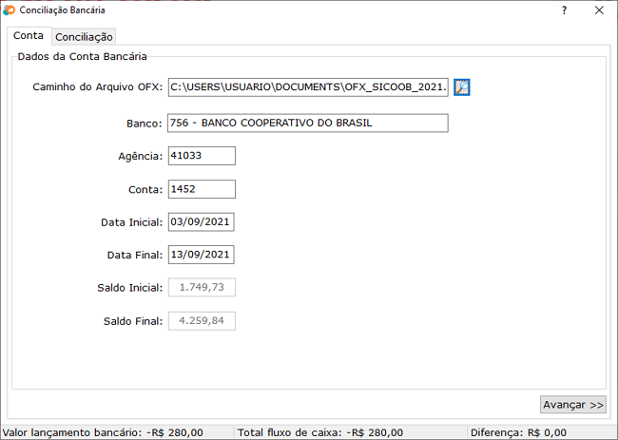
Task: Focus the Agência field with 41033
Action: point(201,156)
